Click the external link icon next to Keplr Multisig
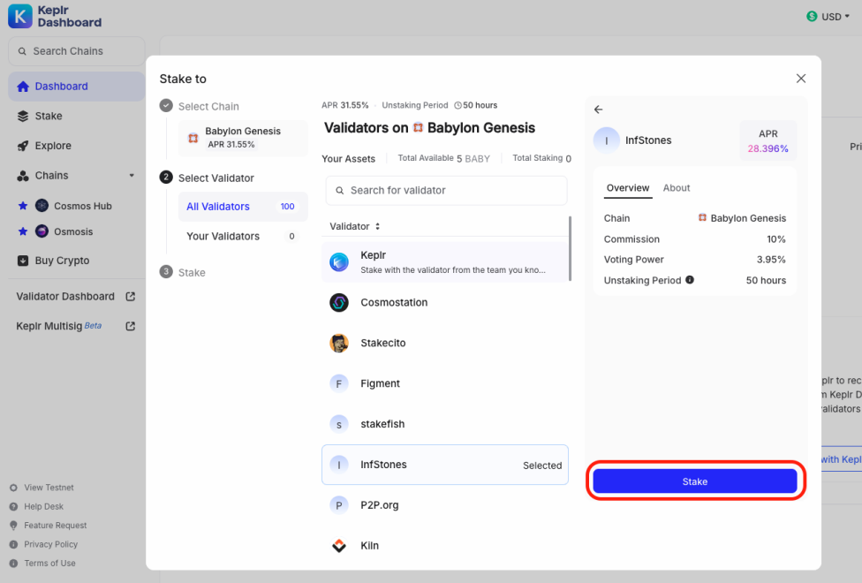The width and height of the screenshot is (862, 583). (131, 326)
